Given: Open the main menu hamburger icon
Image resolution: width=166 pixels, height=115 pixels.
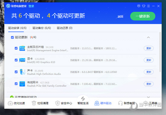Looking at the screenshot, I should coord(148,6).
